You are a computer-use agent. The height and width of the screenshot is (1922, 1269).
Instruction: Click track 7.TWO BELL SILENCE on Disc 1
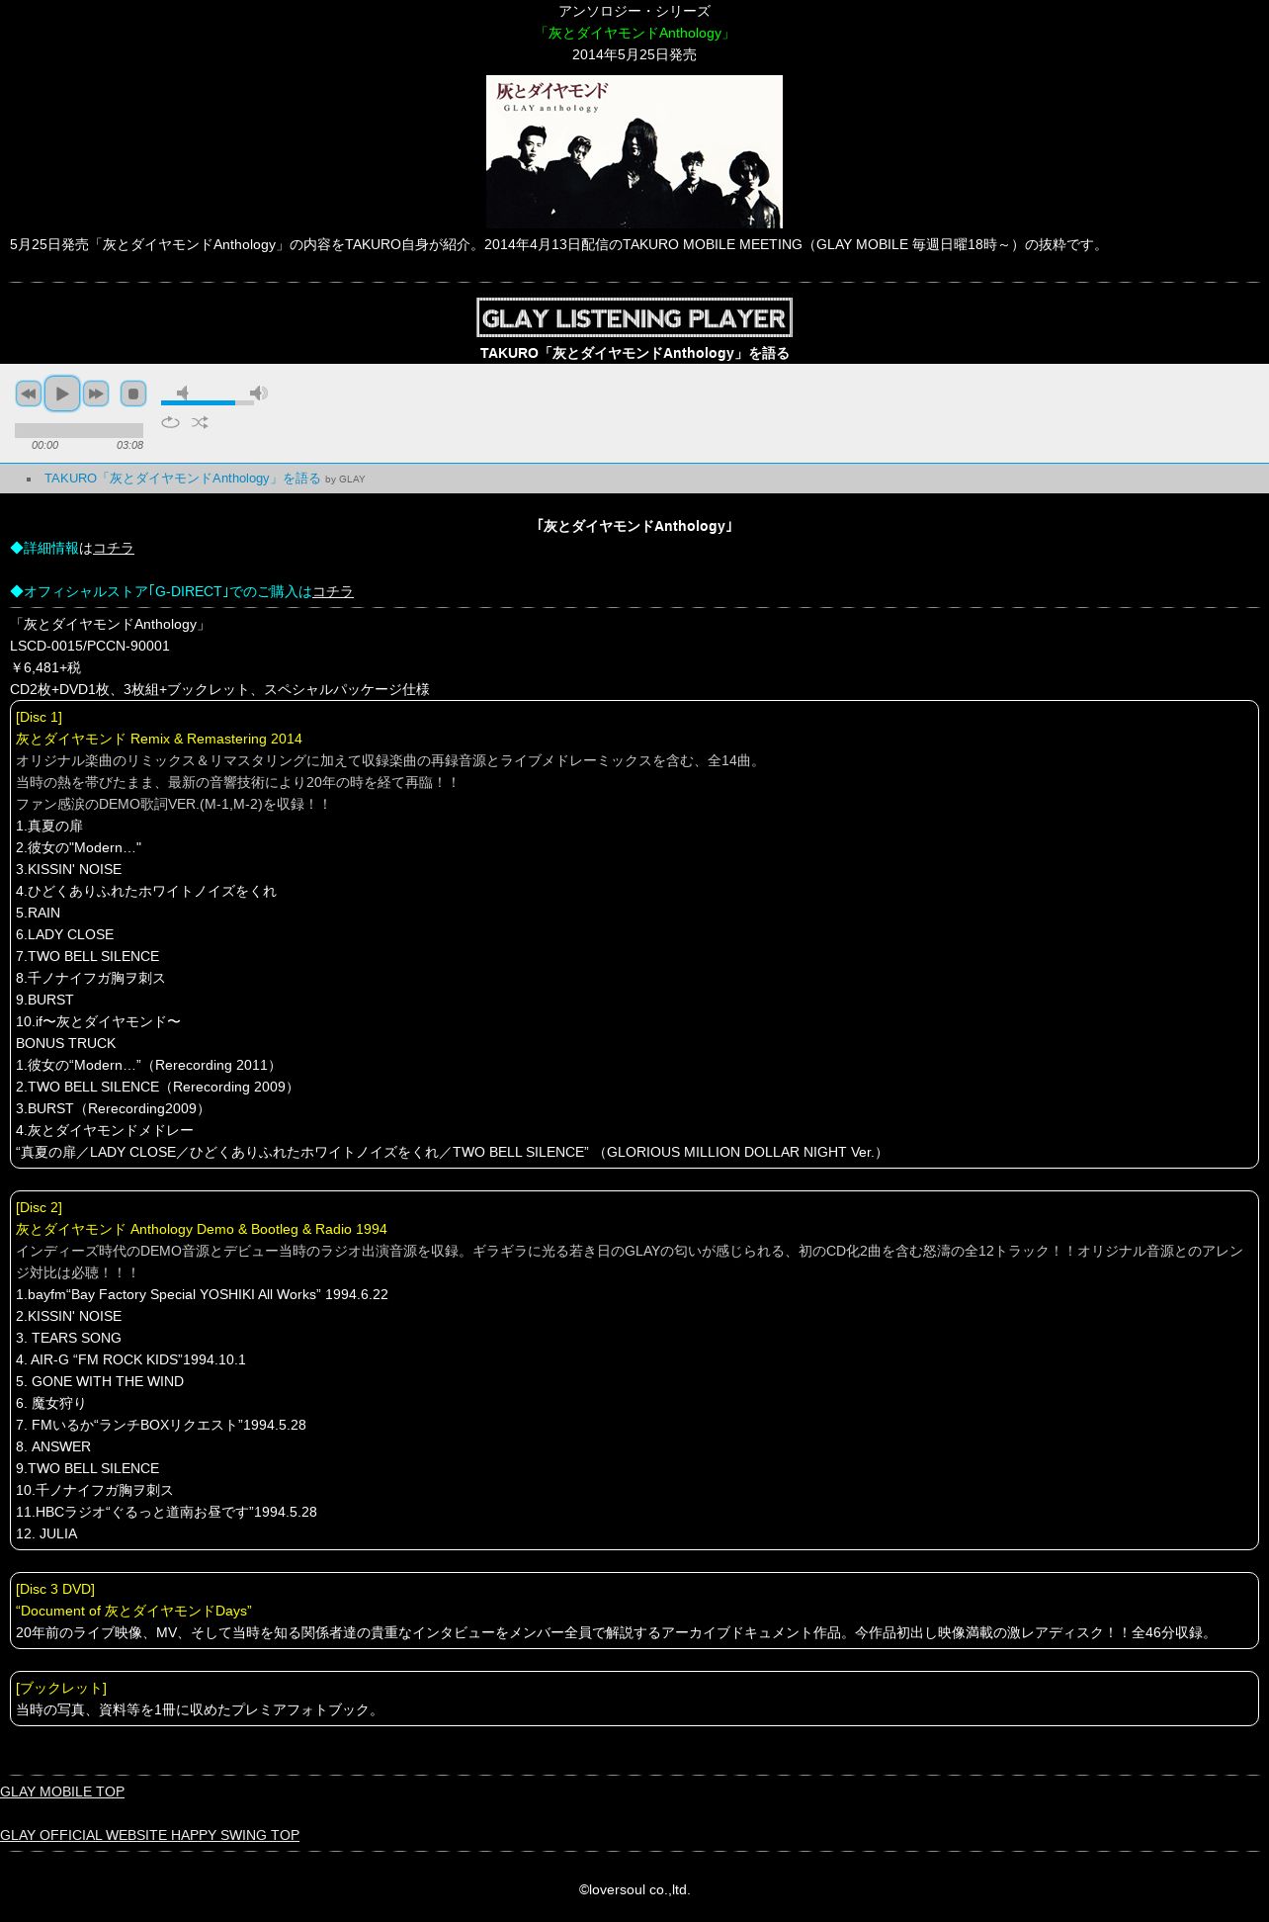(x=87, y=956)
